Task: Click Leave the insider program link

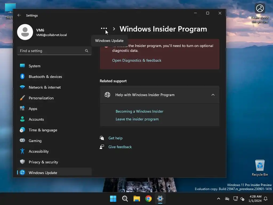Action: click(137, 119)
